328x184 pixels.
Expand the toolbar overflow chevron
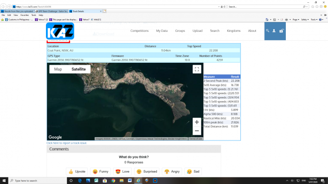(x=325, y=15)
